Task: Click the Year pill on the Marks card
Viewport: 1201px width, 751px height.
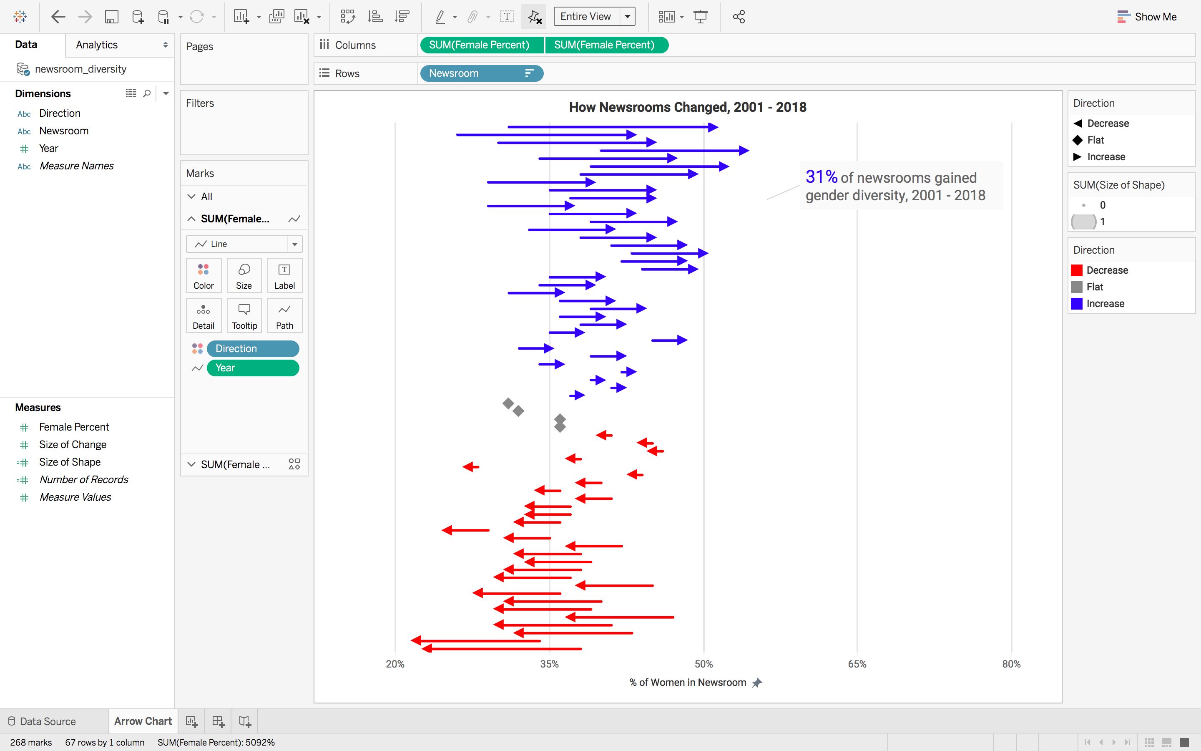Action: (253, 368)
